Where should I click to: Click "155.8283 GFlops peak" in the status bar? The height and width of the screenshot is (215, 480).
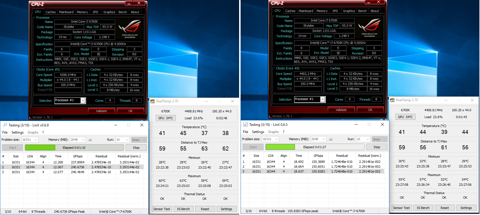303,211
